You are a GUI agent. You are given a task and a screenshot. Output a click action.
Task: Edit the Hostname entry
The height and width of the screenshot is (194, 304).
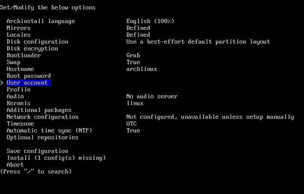coord(21,69)
